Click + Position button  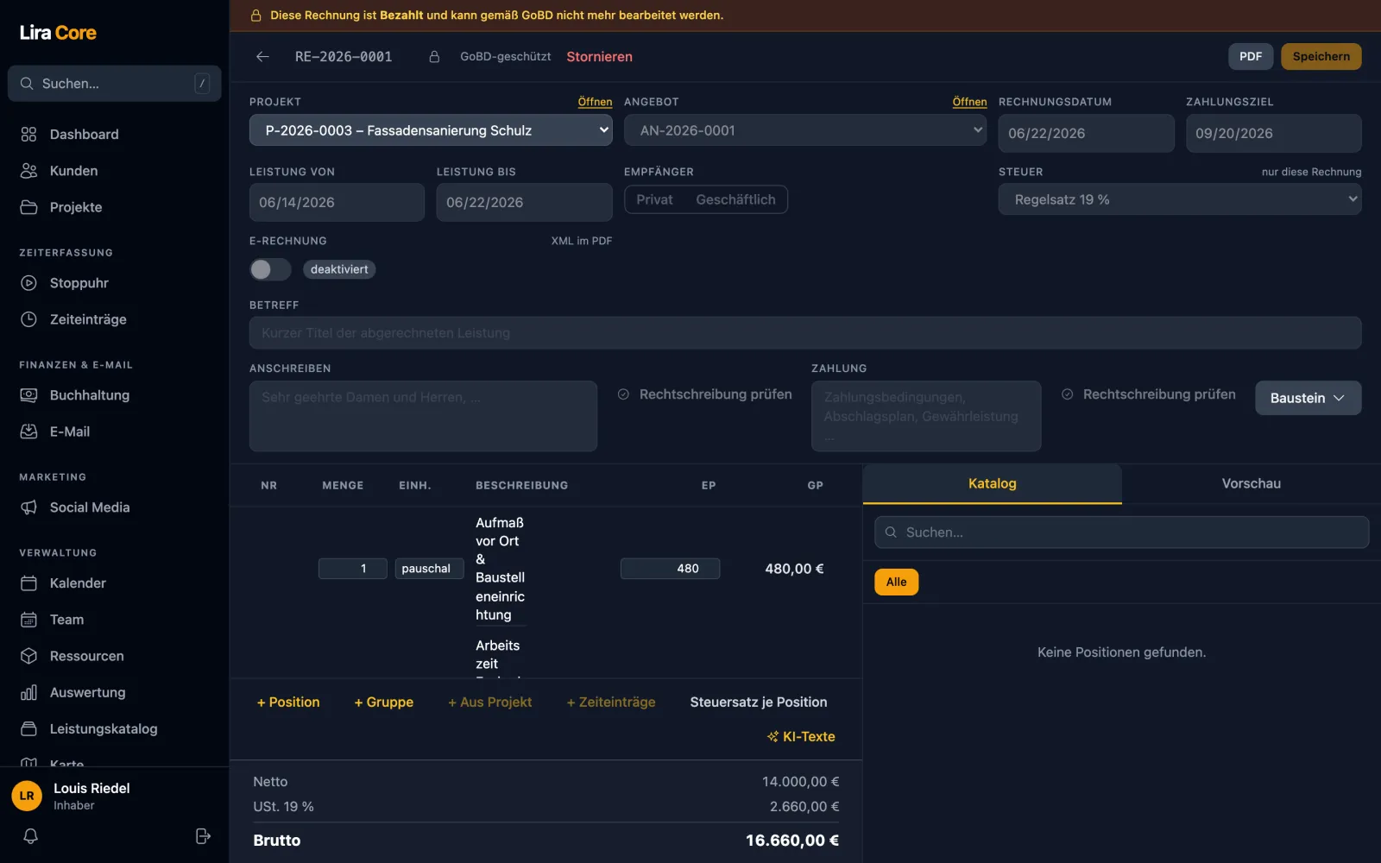click(288, 702)
